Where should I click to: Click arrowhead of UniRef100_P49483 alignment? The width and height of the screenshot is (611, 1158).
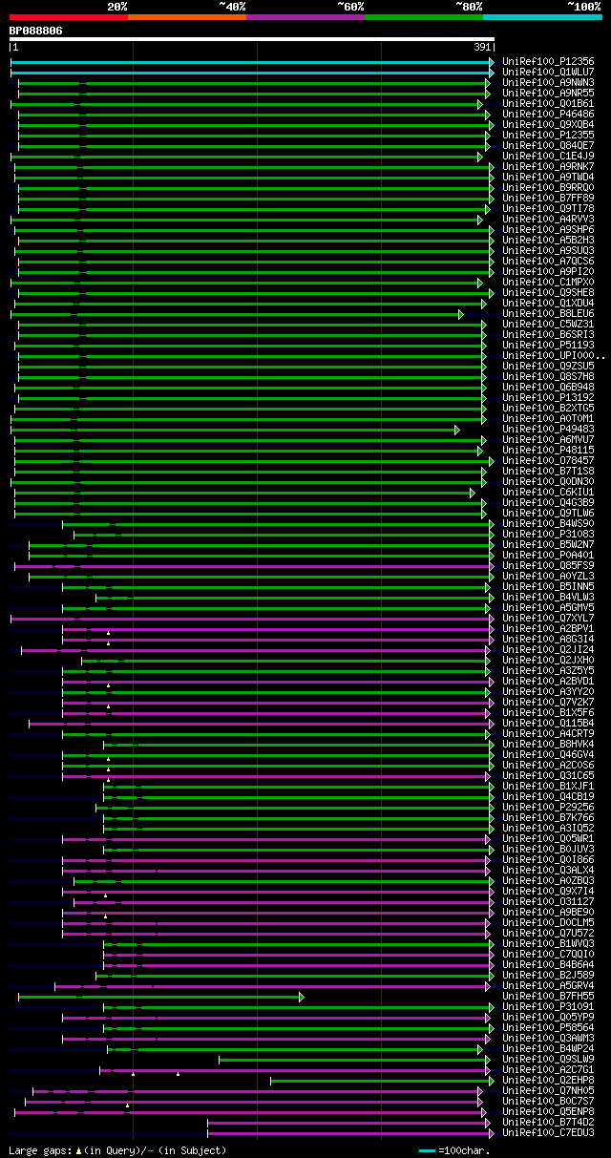click(456, 429)
